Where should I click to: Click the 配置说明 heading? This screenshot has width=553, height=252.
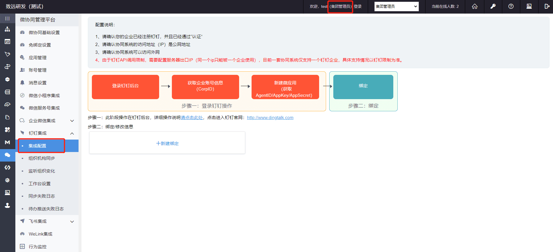[105, 25]
